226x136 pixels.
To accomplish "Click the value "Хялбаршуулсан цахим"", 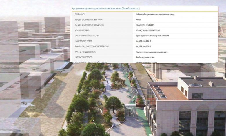I will pos(145,57).
